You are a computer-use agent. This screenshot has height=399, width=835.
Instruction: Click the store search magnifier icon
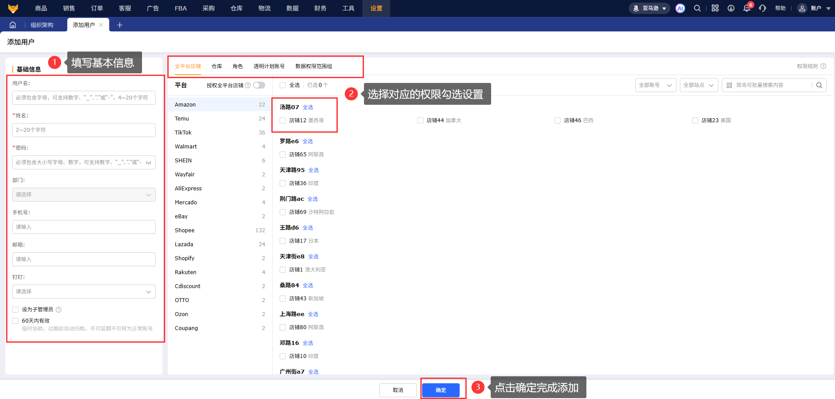pyautogui.click(x=819, y=85)
